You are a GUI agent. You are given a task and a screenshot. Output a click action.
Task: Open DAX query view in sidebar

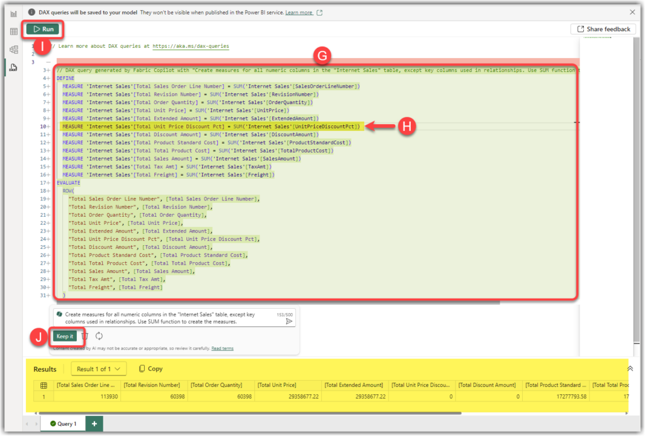[14, 67]
